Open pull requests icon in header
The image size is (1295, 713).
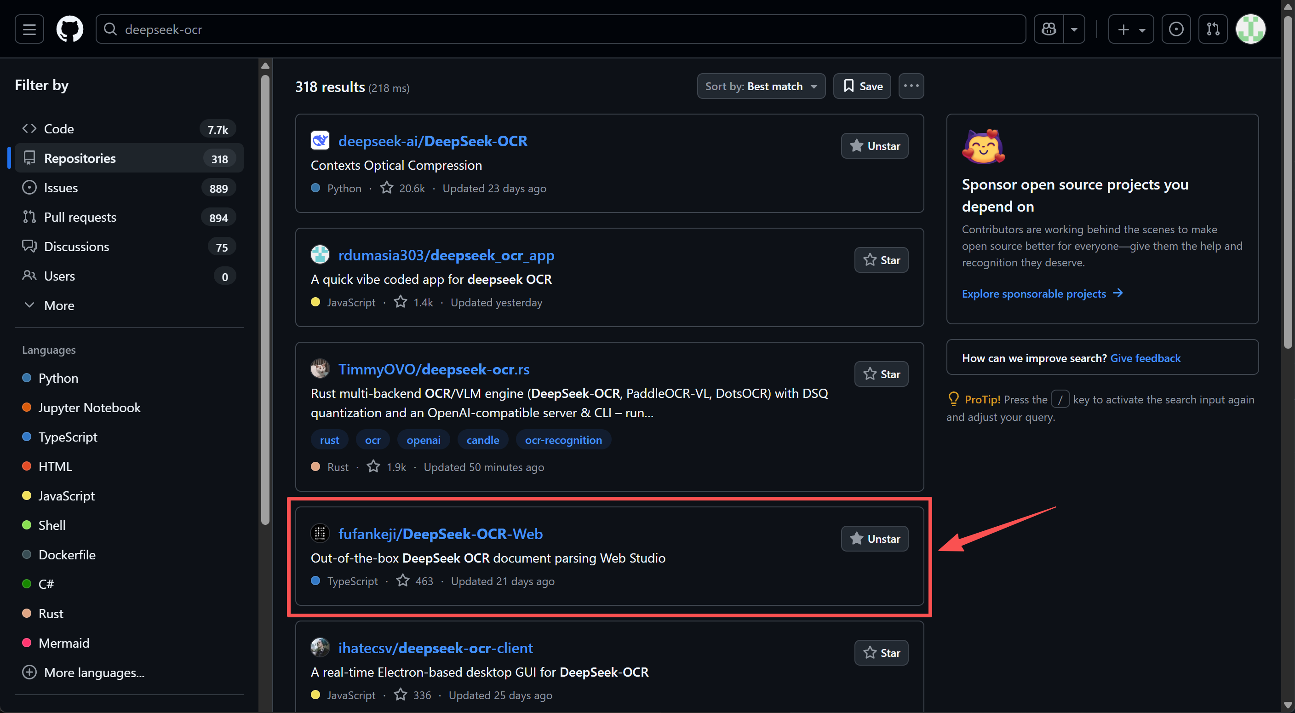(1213, 29)
